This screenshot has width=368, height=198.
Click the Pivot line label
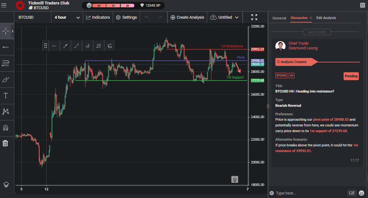pos(240,57)
